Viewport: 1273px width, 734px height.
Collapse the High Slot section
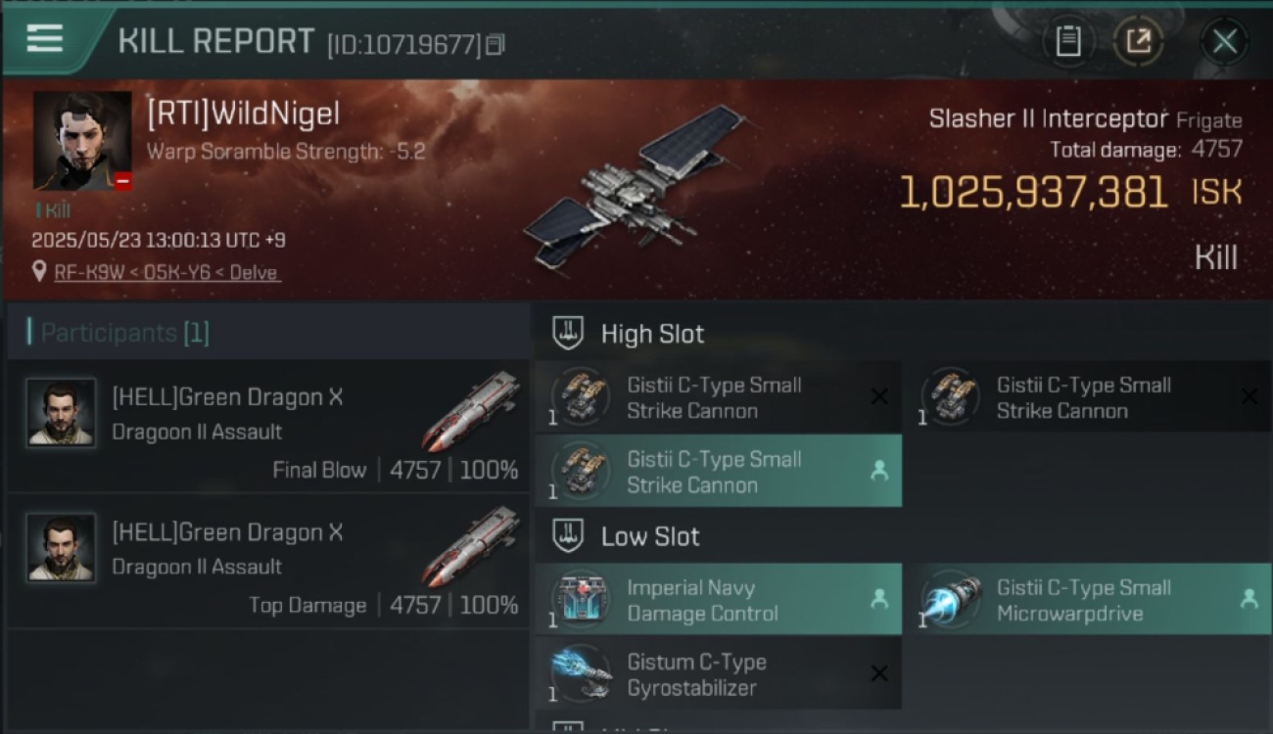pos(628,334)
